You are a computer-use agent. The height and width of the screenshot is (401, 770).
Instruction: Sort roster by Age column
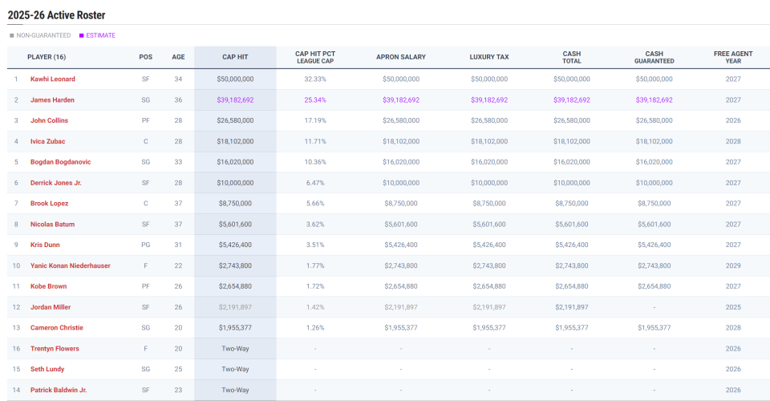(x=178, y=57)
